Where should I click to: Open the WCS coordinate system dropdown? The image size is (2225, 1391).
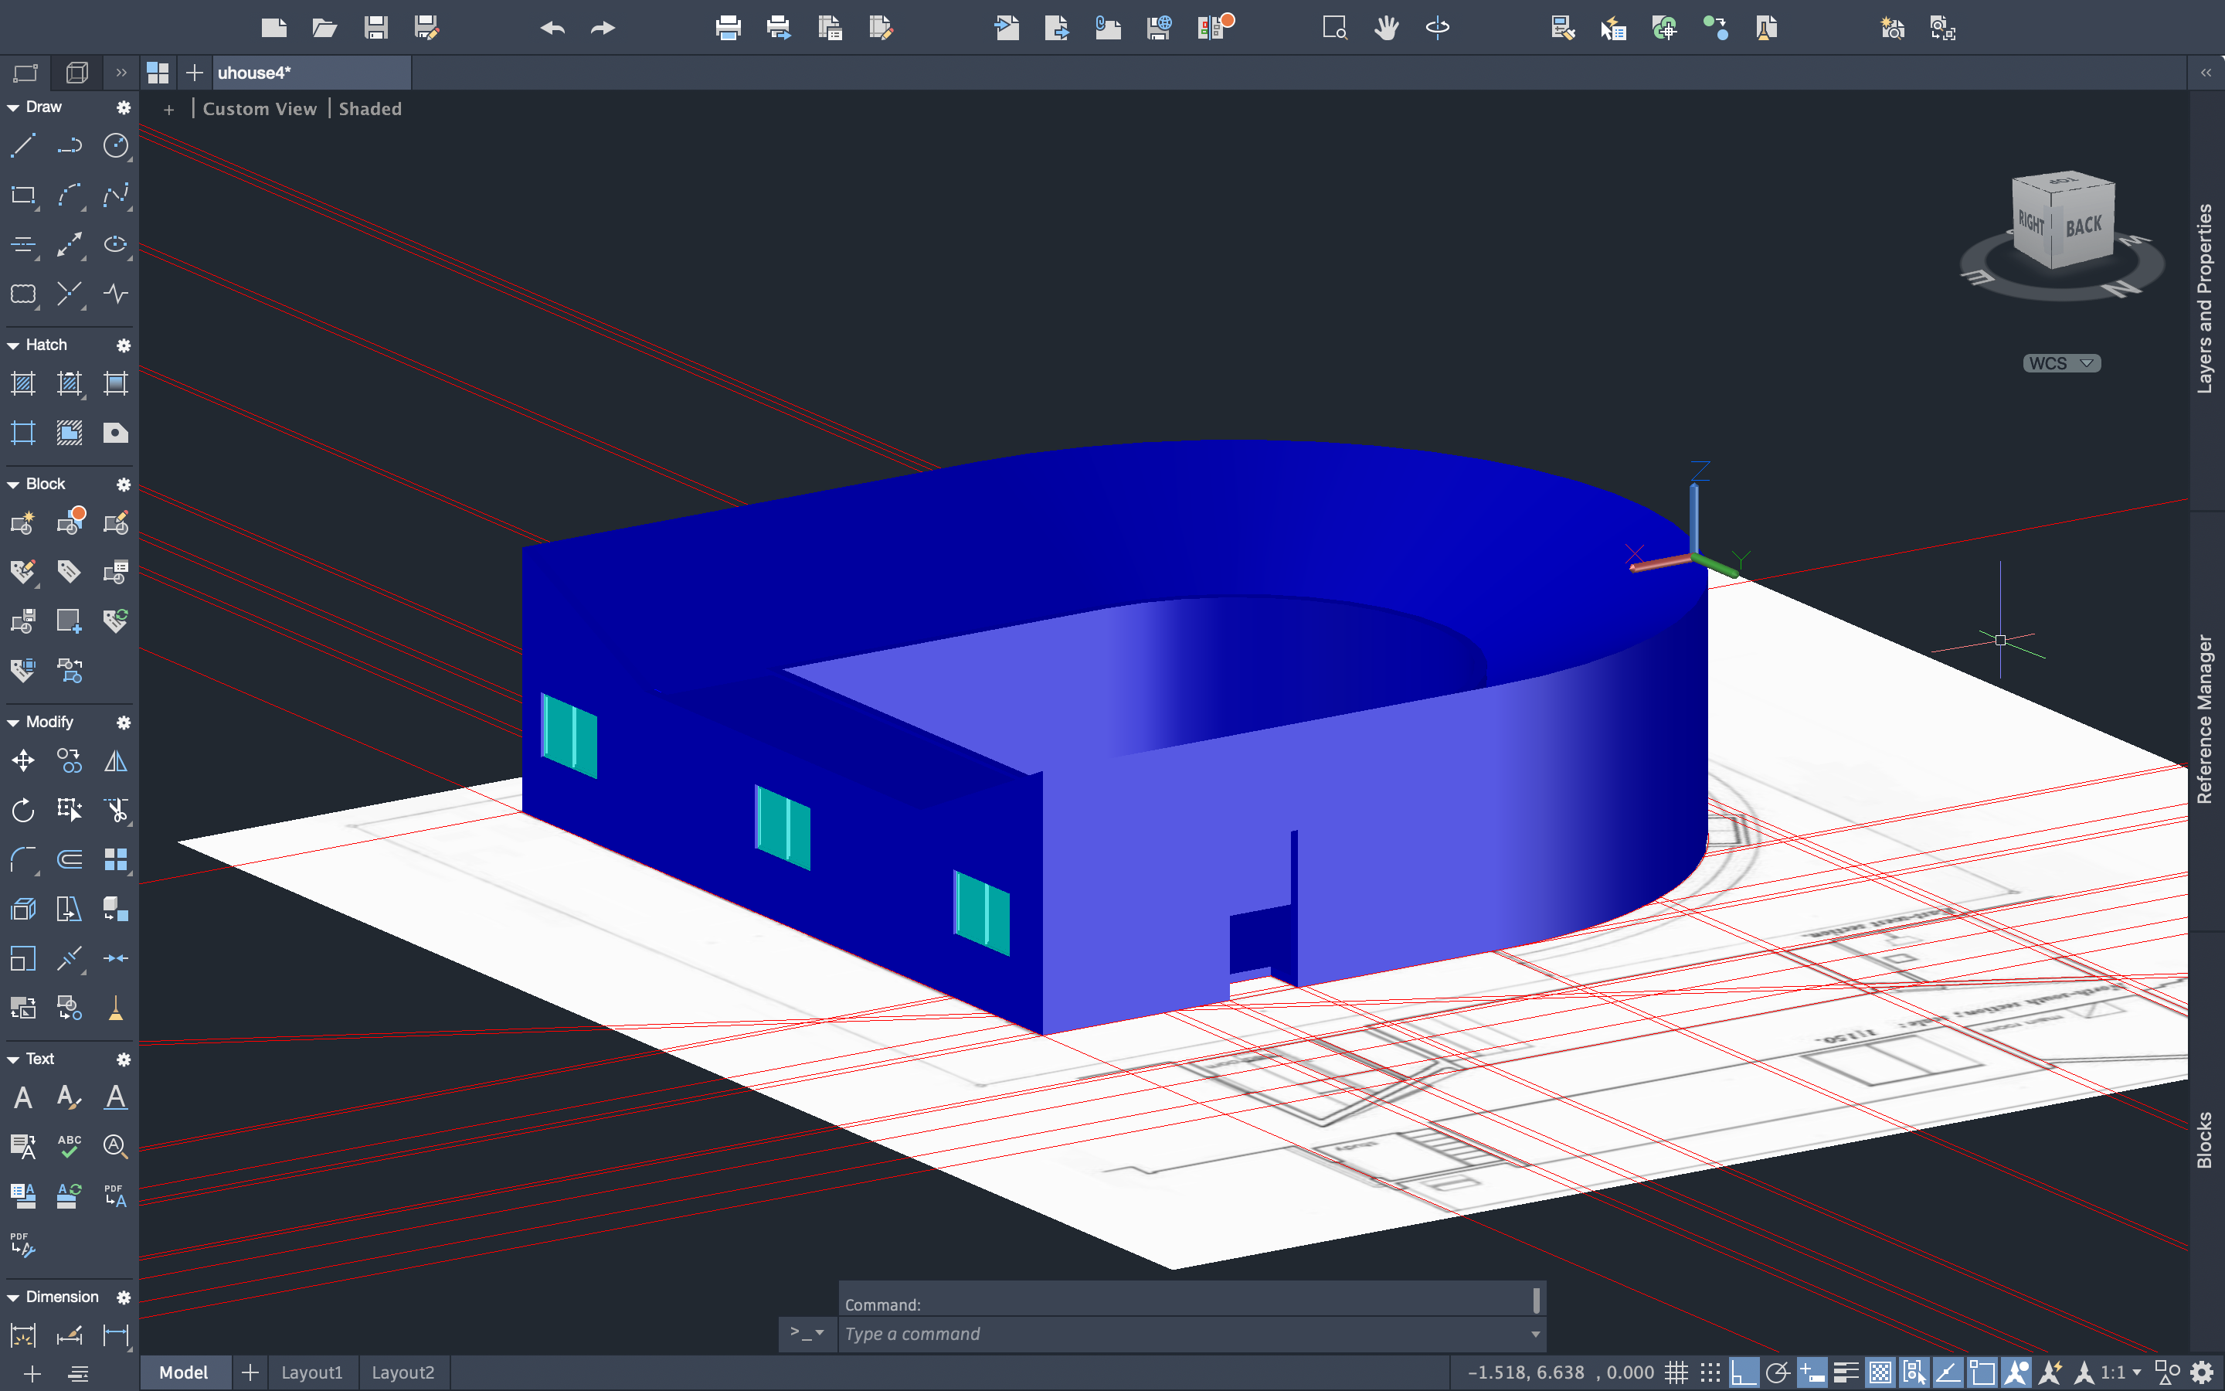(2061, 363)
